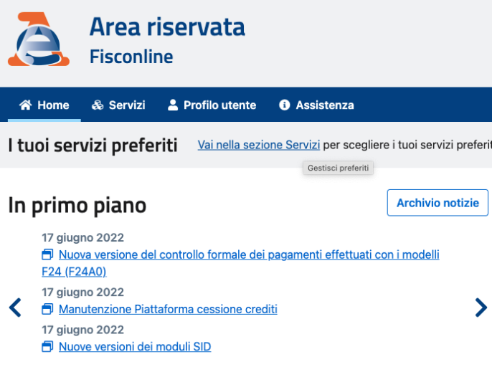The image size is (492, 367).
Task: Open the Assistenza menu item
Action: (x=325, y=105)
